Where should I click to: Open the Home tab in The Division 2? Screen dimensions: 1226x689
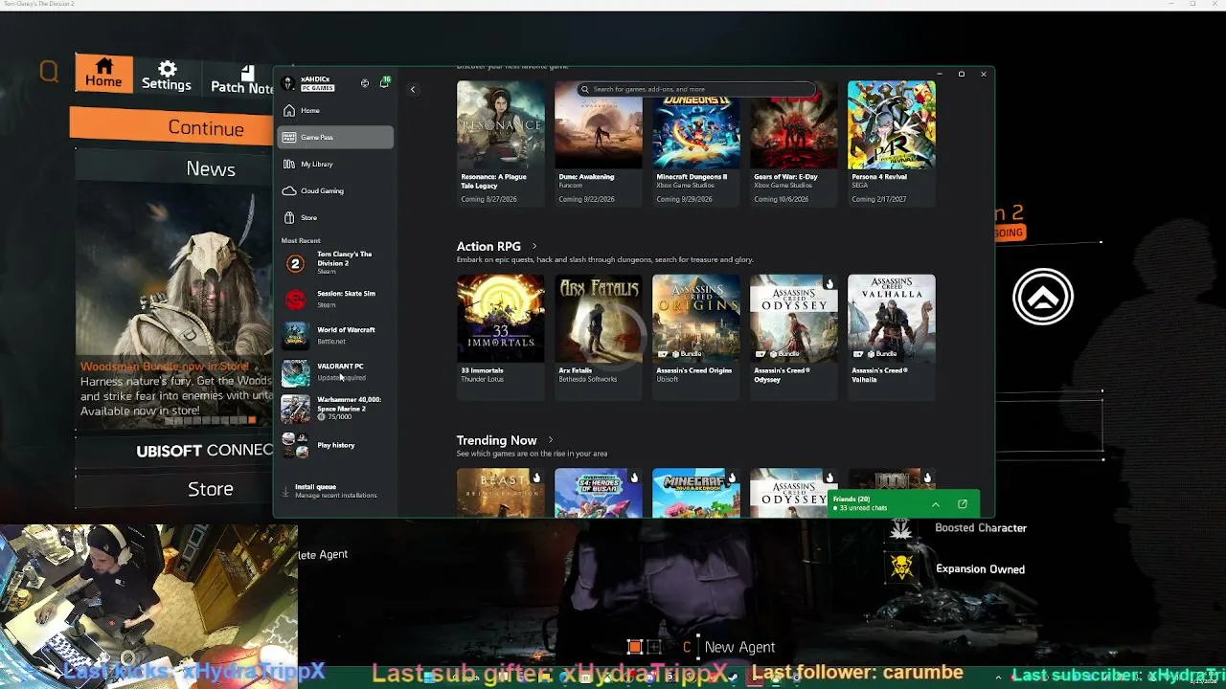coord(103,73)
